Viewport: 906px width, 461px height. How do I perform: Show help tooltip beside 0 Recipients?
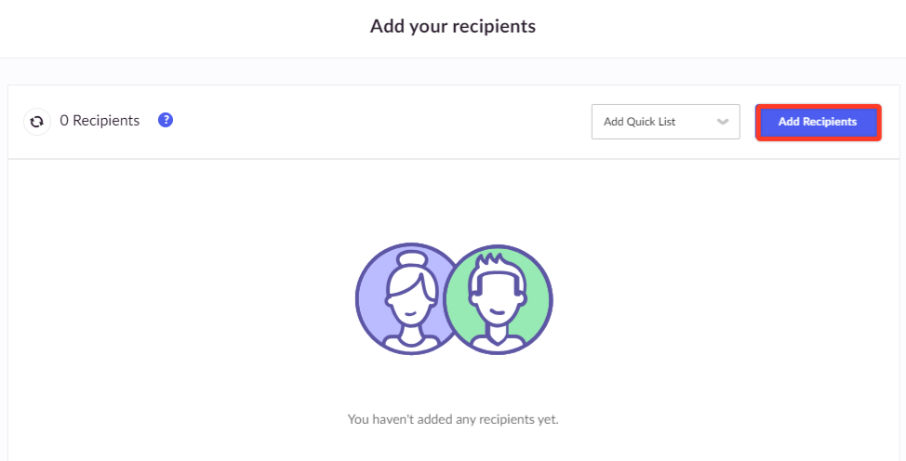166,120
